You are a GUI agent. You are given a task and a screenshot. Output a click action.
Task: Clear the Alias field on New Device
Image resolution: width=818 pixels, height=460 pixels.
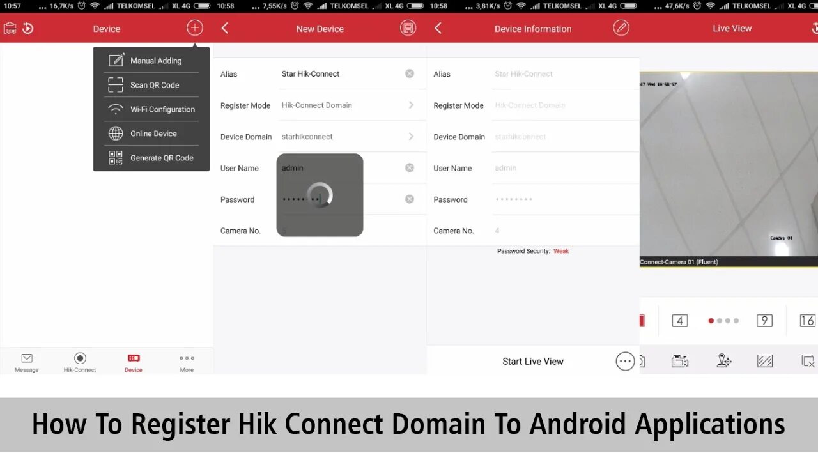coord(410,73)
